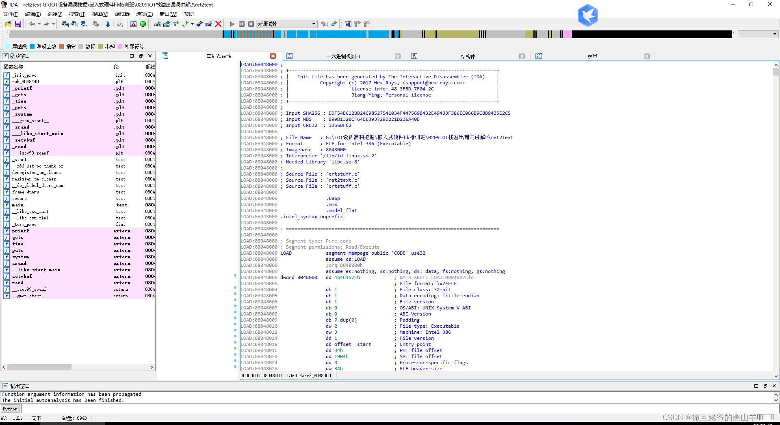Click the Search immediate value binoculars icon
The image size is (780, 425).
click(x=65, y=24)
